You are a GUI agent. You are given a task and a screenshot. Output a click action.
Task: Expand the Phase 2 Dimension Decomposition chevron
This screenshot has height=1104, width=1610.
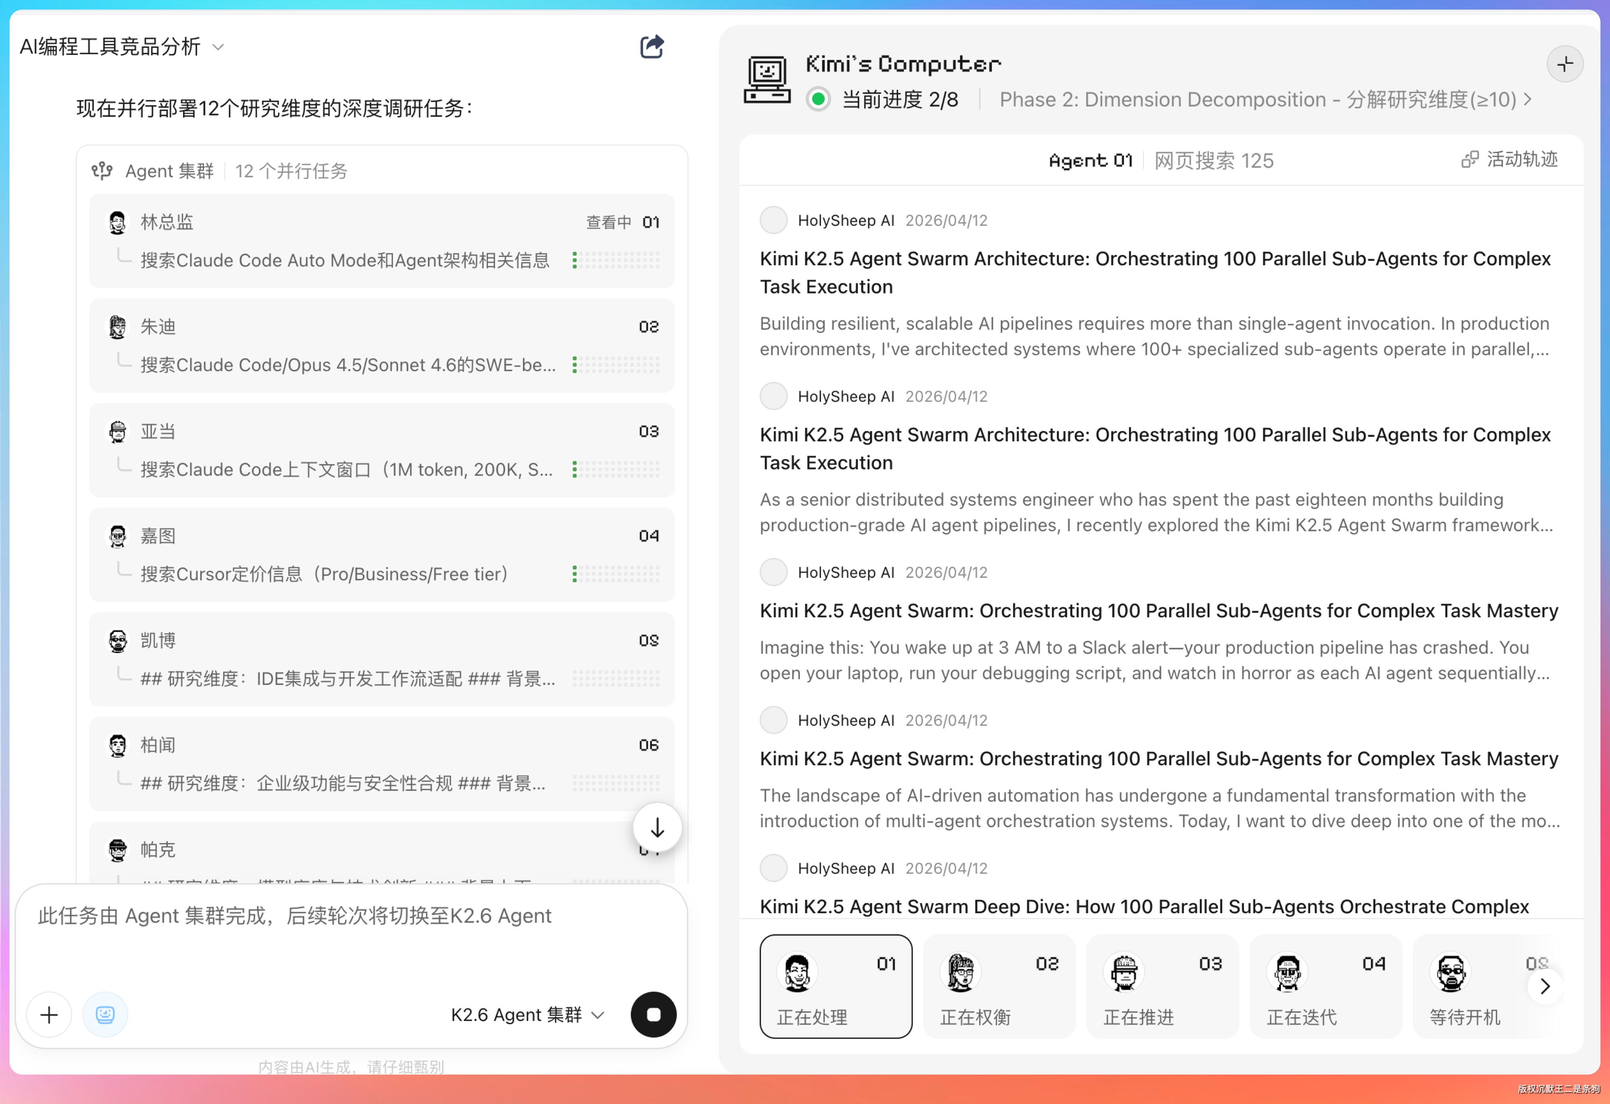(1527, 100)
